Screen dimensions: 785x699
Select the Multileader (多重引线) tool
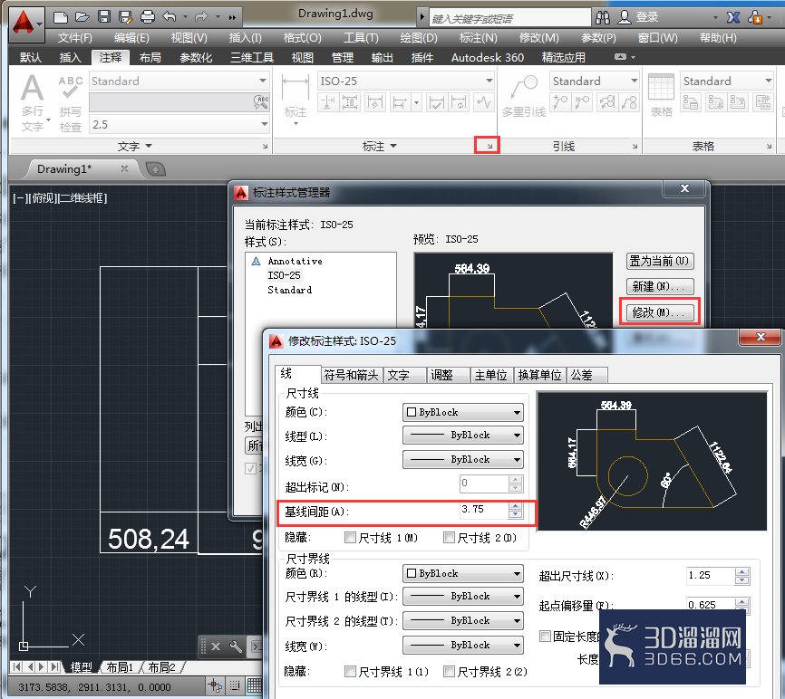[x=524, y=96]
